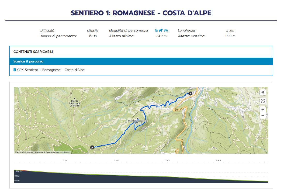Click the Maplibre attribution link

click(19, 152)
